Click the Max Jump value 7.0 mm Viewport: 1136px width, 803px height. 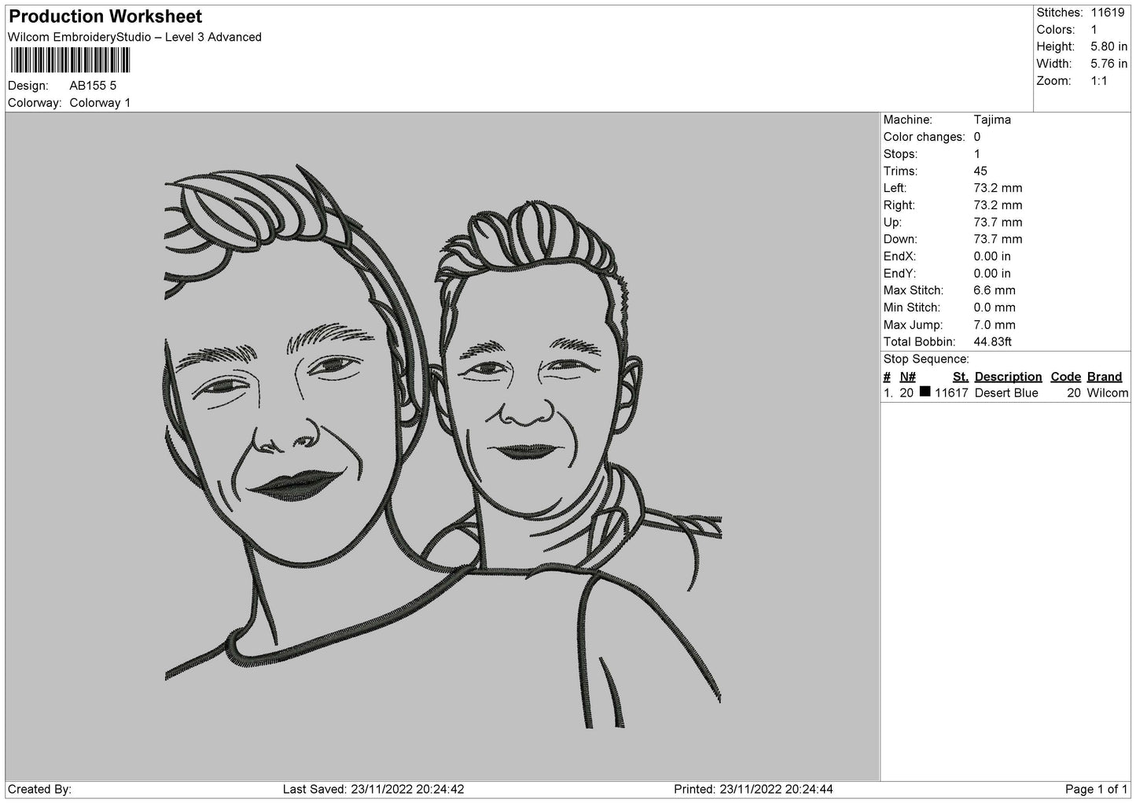coord(994,325)
